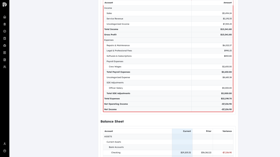Viewport: 280px width, 157px height.
Task: Click Total SDE Adjustments amount $3,000.00
Action: [226, 93]
